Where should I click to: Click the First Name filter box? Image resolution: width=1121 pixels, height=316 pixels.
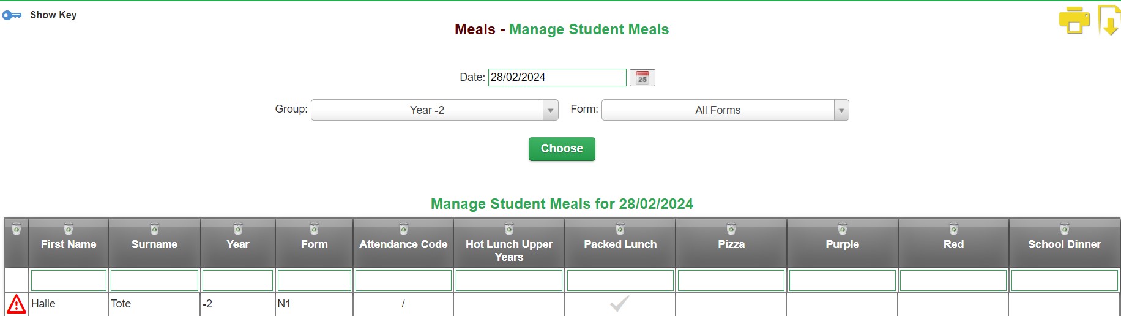coord(69,280)
